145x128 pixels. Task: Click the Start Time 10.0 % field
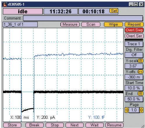pyautogui.click(x=134, y=88)
